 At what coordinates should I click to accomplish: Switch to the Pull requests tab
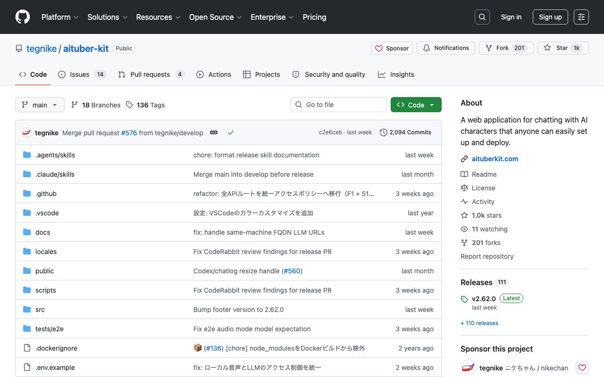151,74
